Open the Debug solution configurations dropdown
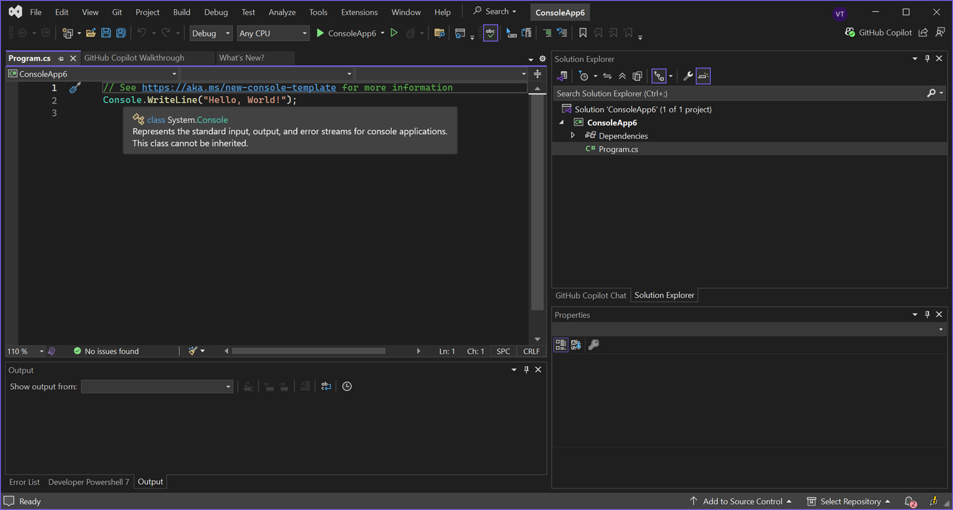 (x=210, y=33)
